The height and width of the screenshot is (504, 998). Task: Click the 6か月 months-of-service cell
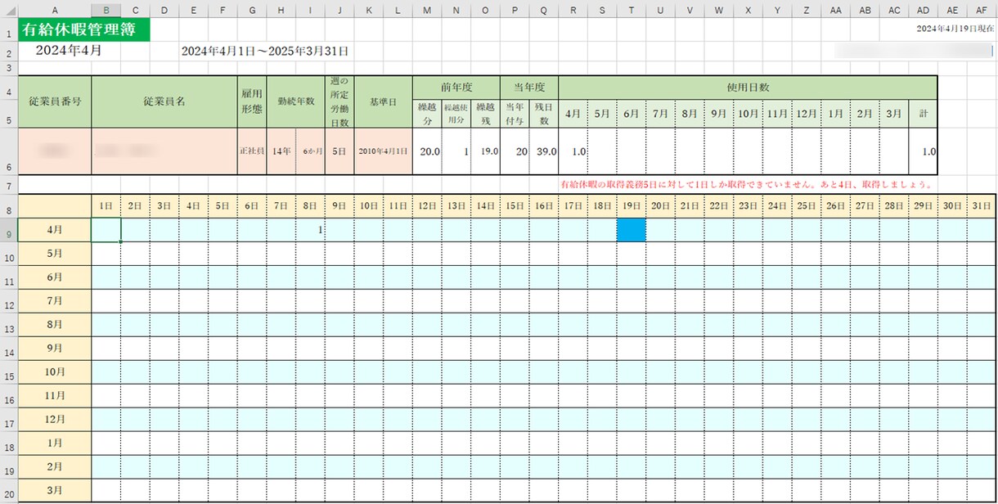tap(310, 151)
